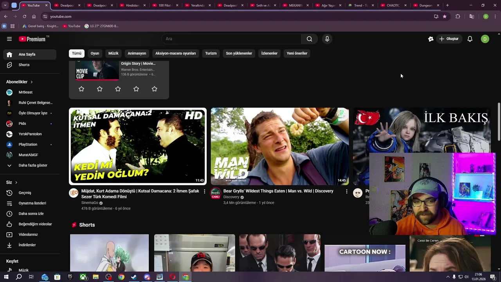501x282 pixels.
Task: Open the Öyle Olmuyor İşte channel
Action: tap(30, 113)
